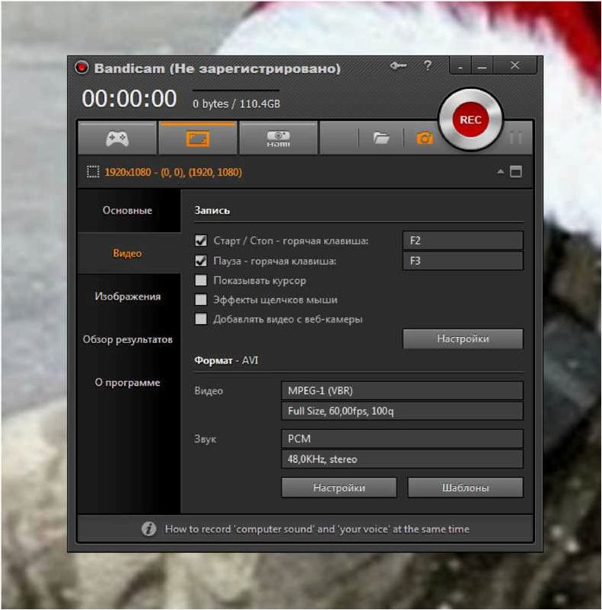Click the F3 hotkey field

[463, 261]
